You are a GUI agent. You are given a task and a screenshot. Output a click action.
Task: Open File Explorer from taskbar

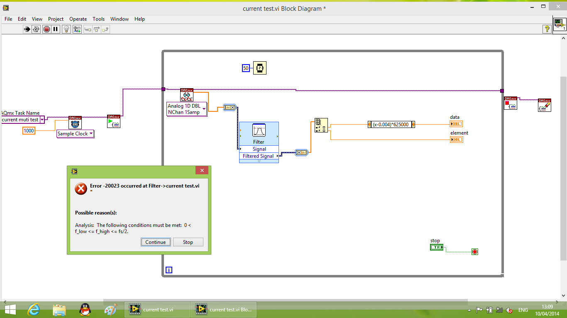pos(59,309)
